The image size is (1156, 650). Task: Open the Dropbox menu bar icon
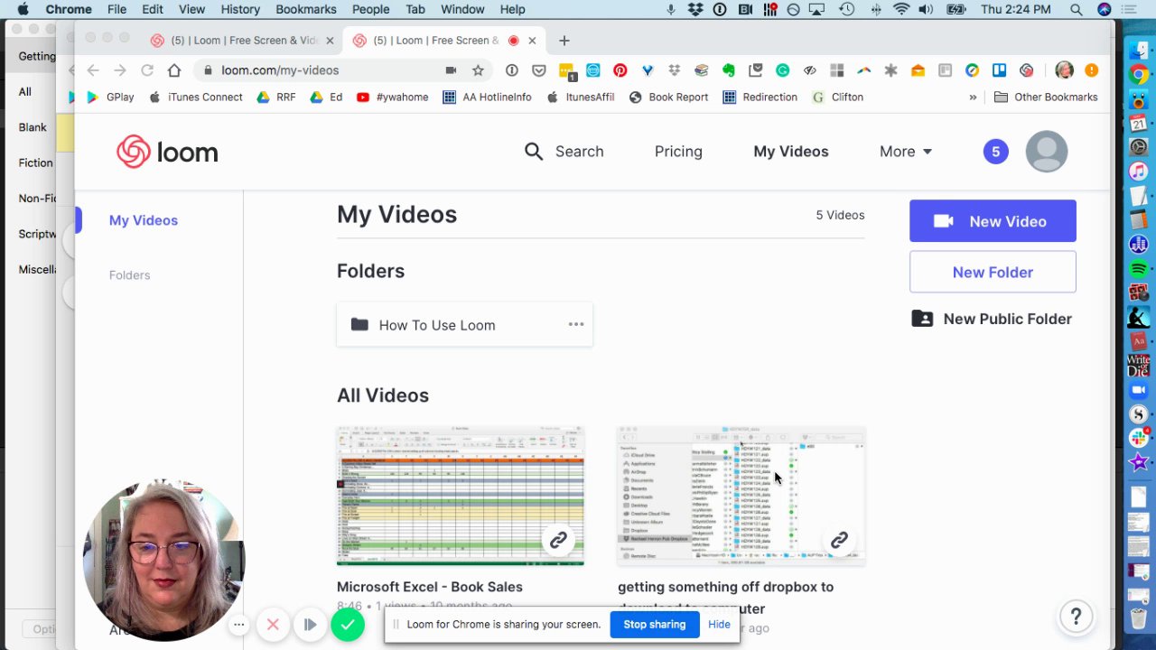click(695, 10)
